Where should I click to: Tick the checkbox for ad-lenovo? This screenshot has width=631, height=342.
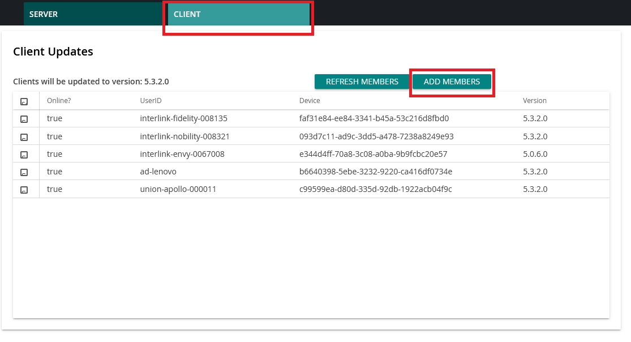[24, 172]
